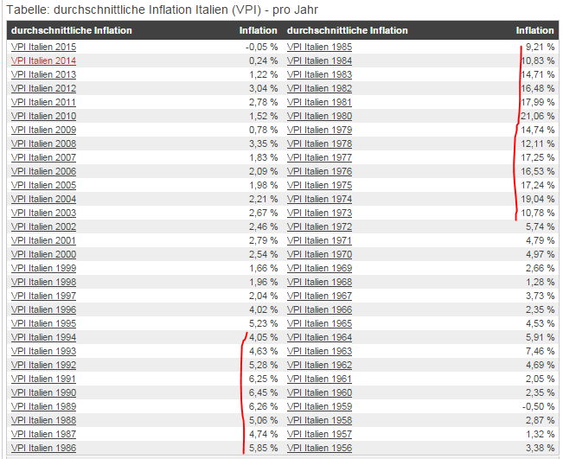Follow the VPI Italien 2008 link
Image resolution: width=563 pixels, height=459 pixels.
point(43,143)
